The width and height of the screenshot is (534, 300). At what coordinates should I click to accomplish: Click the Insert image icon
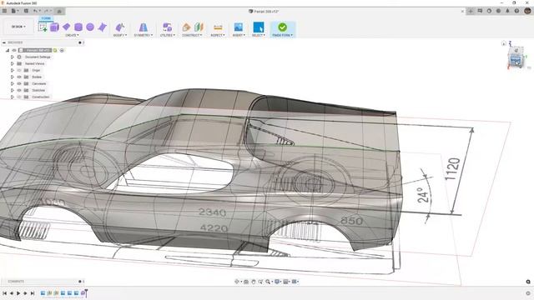click(239, 27)
